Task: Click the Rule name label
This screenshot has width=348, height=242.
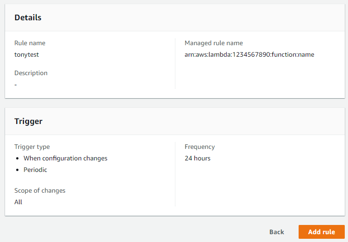Action: pyautogui.click(x=30, y=43)
